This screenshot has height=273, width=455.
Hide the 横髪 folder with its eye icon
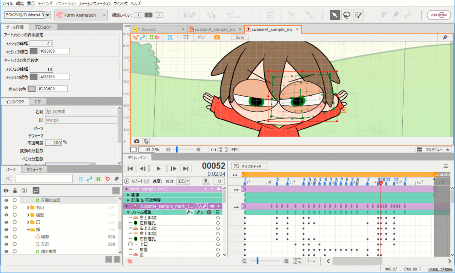point(6,215)
